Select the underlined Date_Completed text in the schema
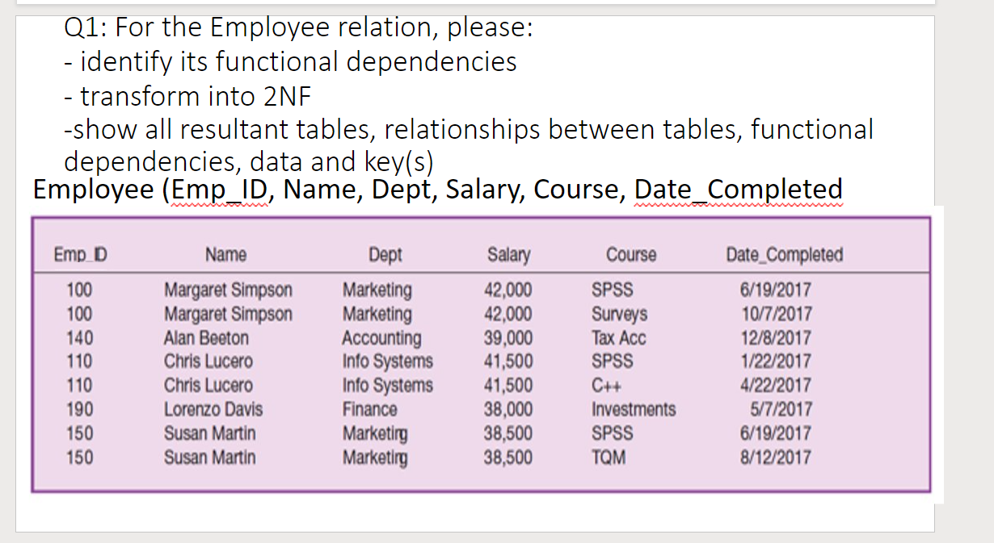 (x=740, y=189)
